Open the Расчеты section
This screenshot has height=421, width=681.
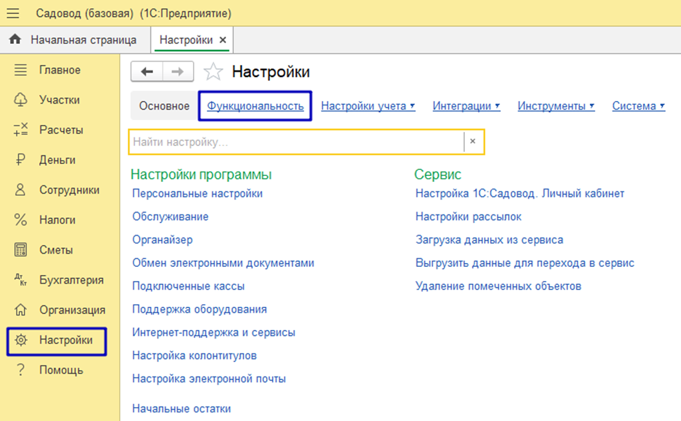tap(61, 129)
